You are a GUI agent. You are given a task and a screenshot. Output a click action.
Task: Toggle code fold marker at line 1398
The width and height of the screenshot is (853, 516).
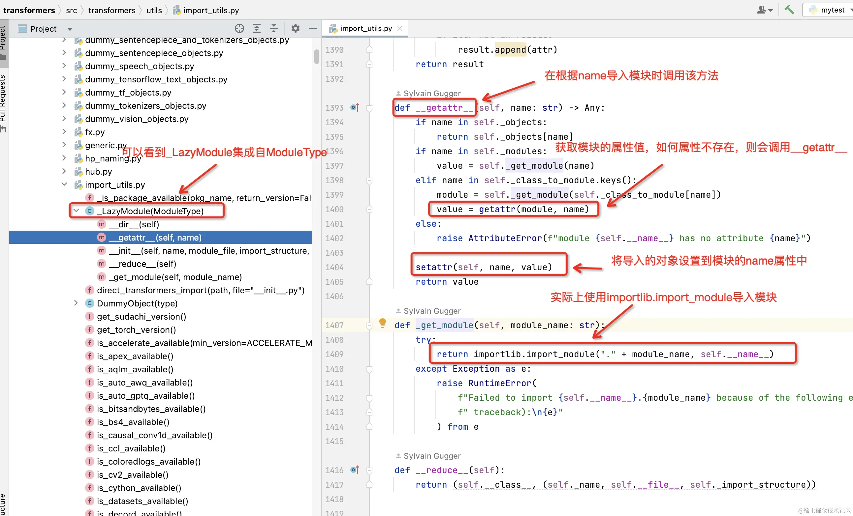[369, 181]
